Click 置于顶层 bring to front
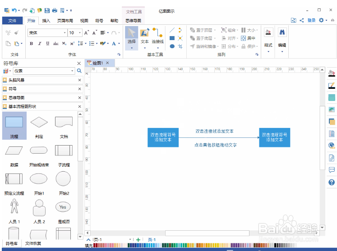Screen dimensions: 337x251 click(x=203, y=30)
